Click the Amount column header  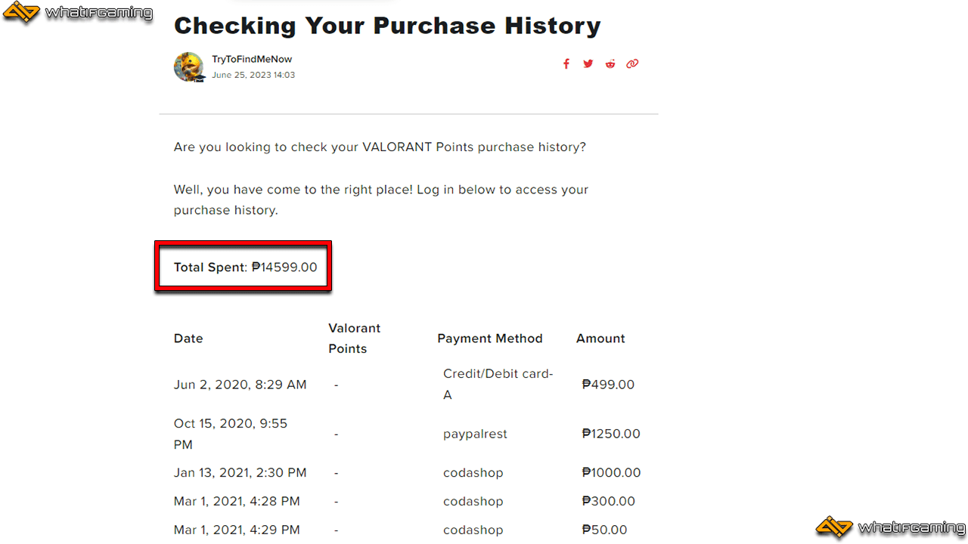pos(600,338)
